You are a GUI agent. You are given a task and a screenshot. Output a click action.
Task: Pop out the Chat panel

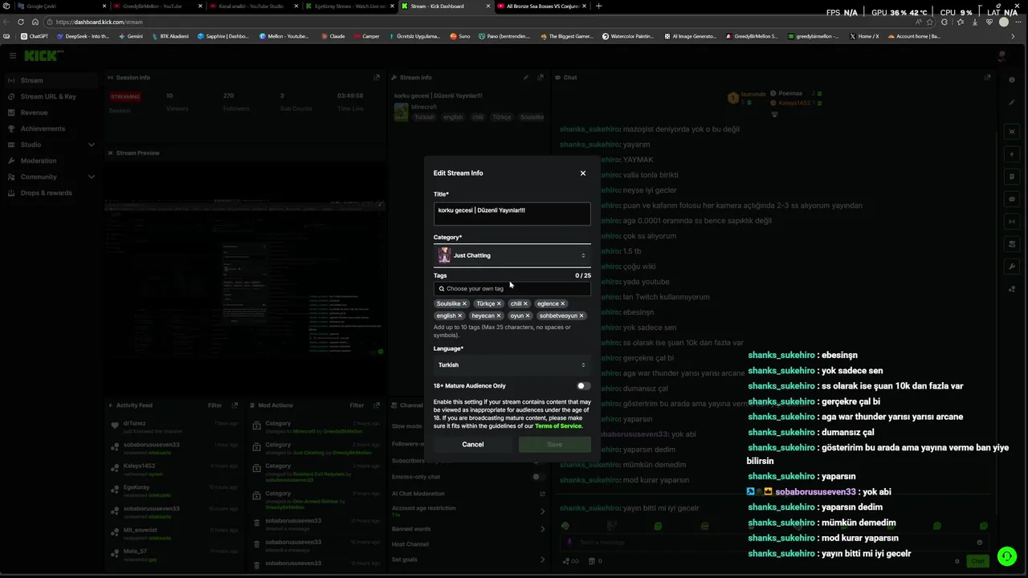pyautogui.click(x=988, y=78)
